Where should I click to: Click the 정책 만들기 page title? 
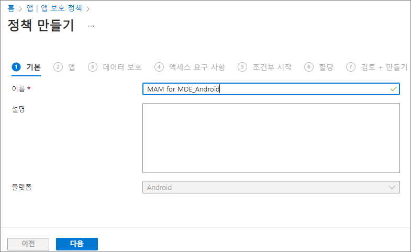(x=41, y=26)
